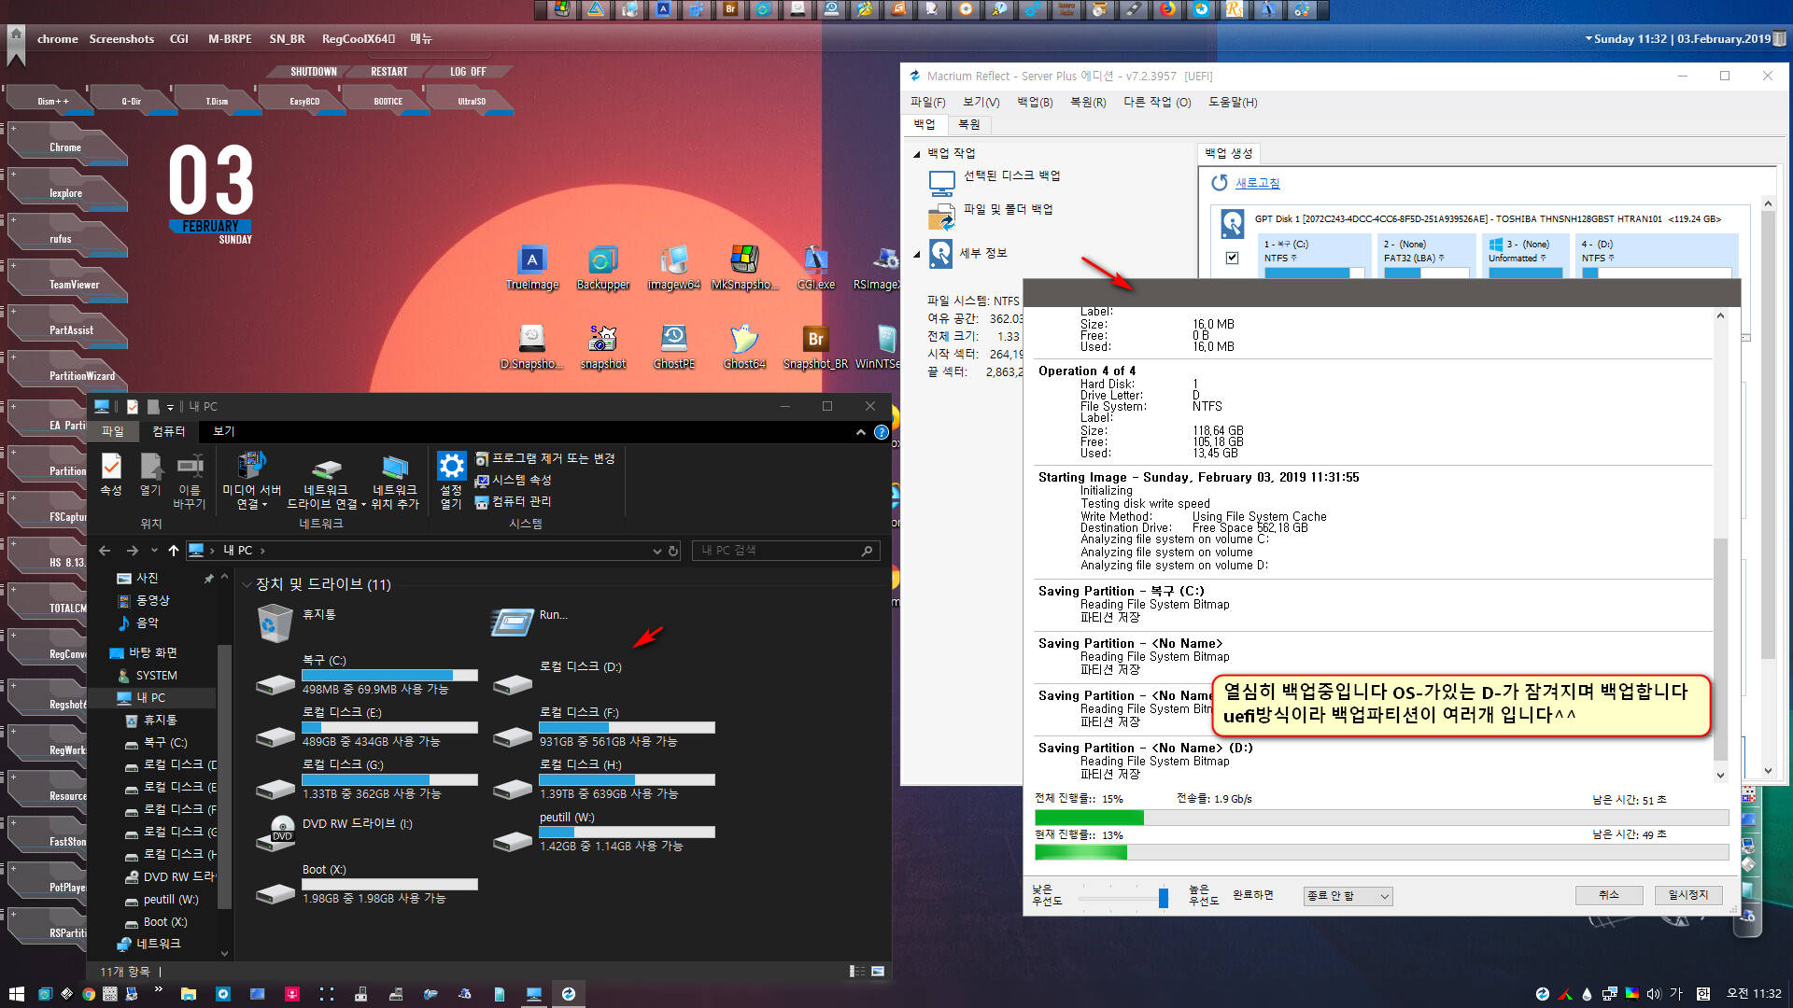Screen dimensions: 1793x1008
Task: Open the 로컬 디스크 (E:) drive
Action: pos(366,727)
